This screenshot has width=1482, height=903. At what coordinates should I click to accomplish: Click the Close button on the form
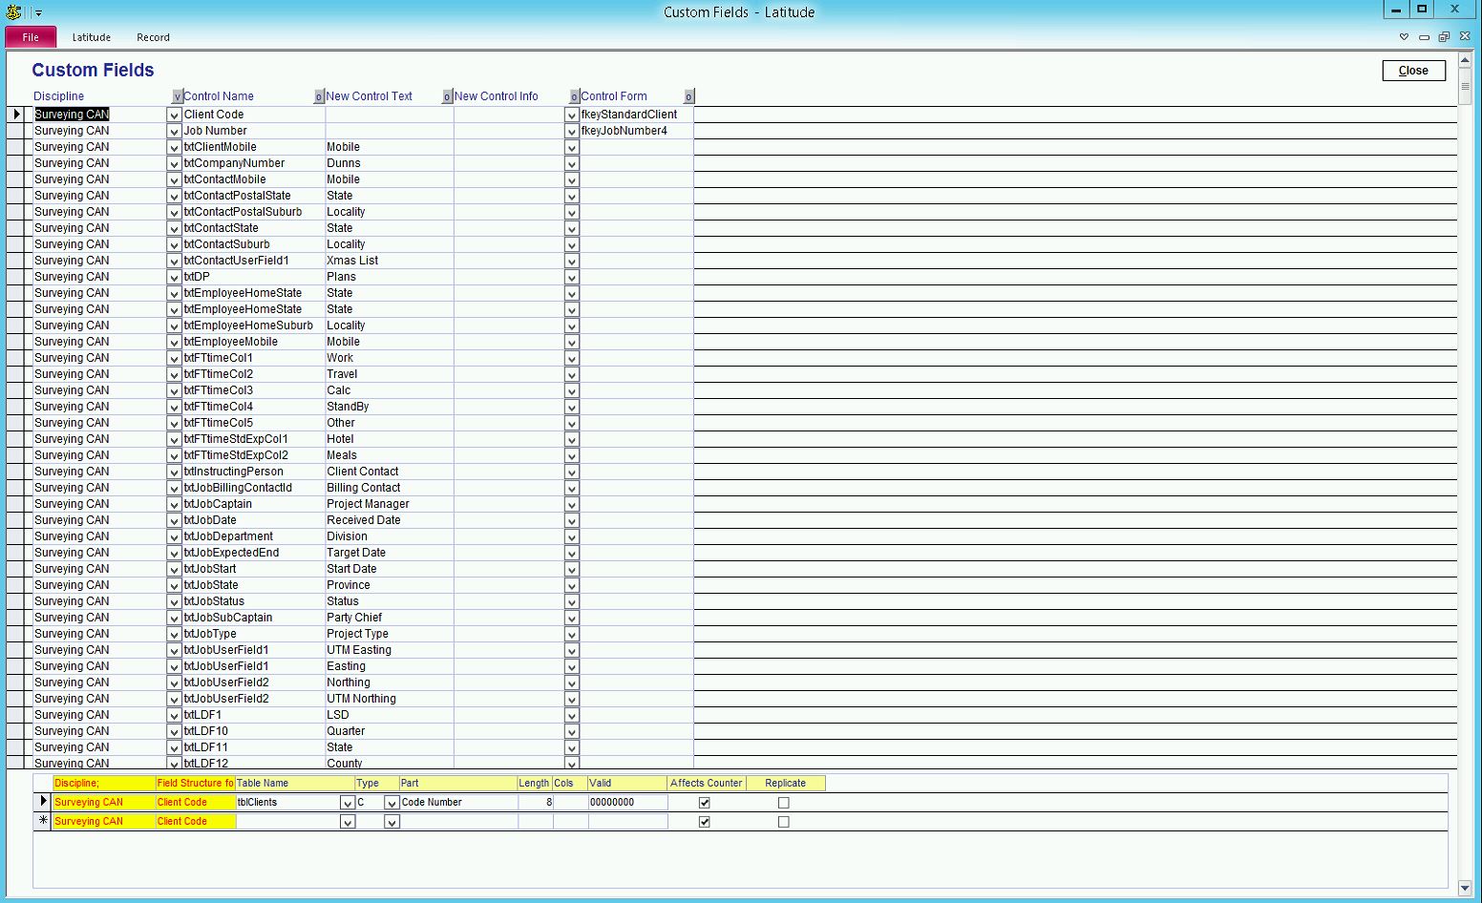coord(1413,71)
